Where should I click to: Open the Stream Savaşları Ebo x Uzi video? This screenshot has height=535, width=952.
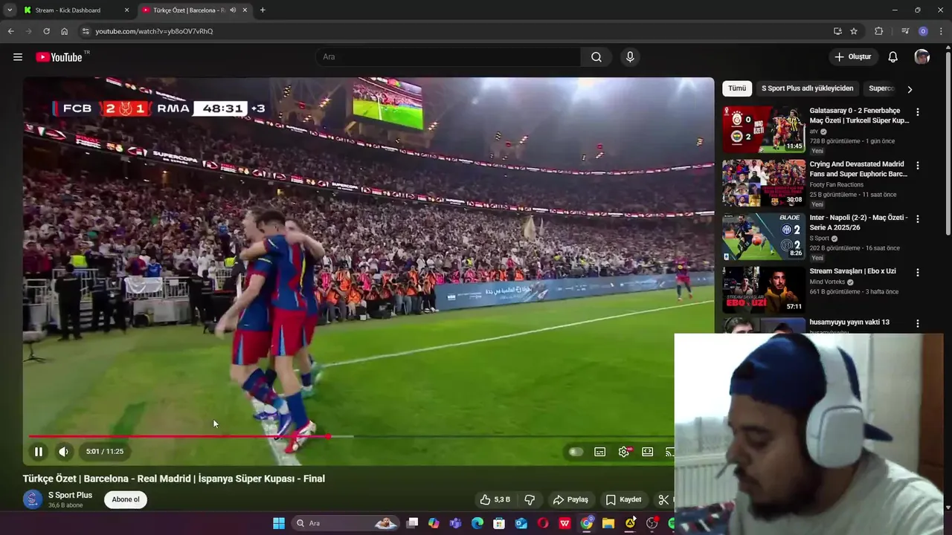764,290
